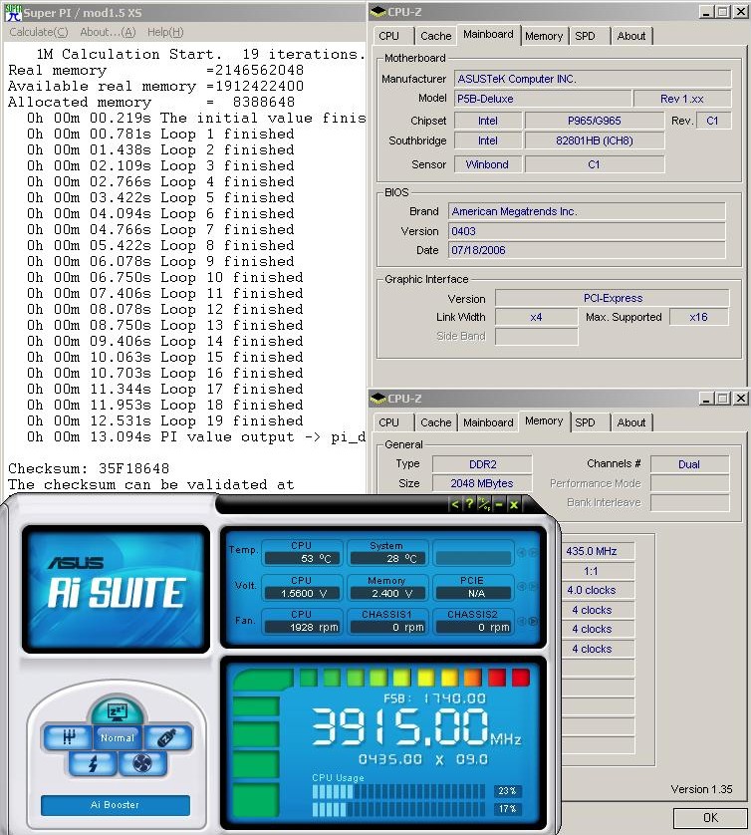The width and height of the screenshot is (751, 835).
Task: Click the Ai Booster bar label
Action: pos(115,805)
